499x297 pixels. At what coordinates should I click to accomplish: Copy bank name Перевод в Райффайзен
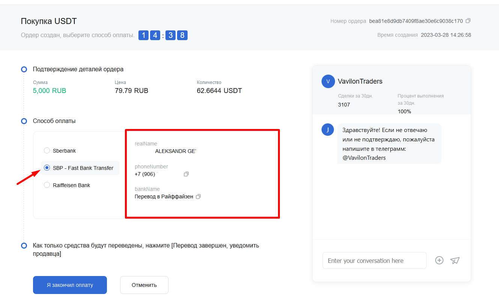coord(198,196)
